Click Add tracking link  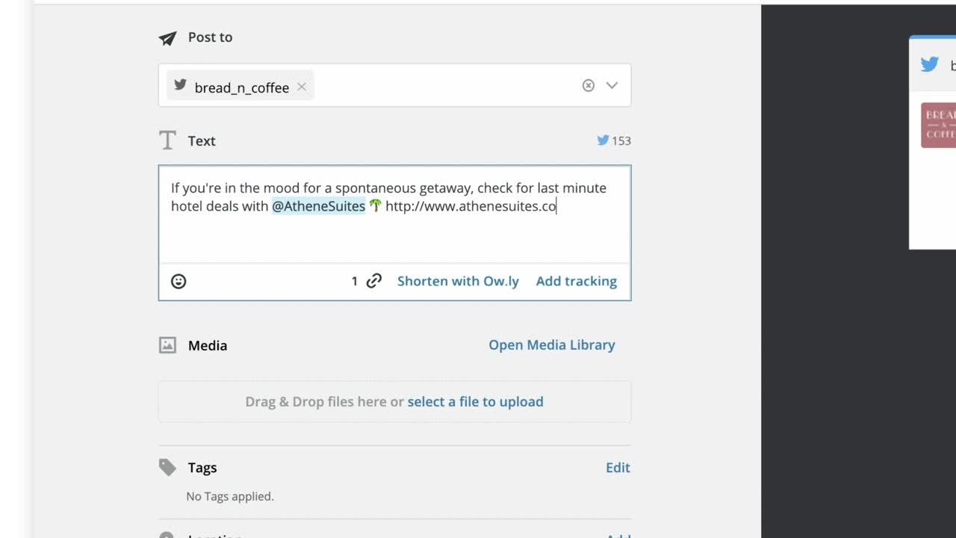pos(576,281)
